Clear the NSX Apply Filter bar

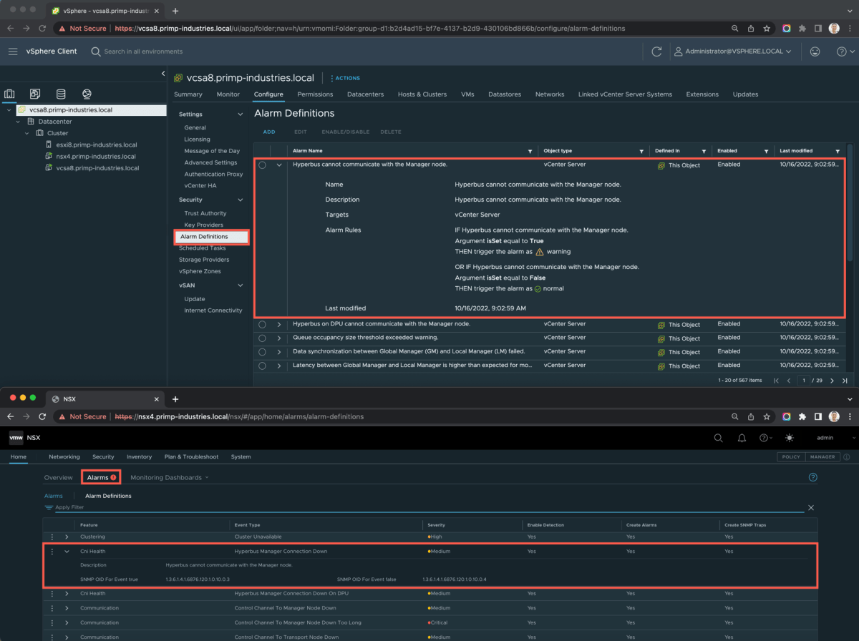click(x=811, y=507)
